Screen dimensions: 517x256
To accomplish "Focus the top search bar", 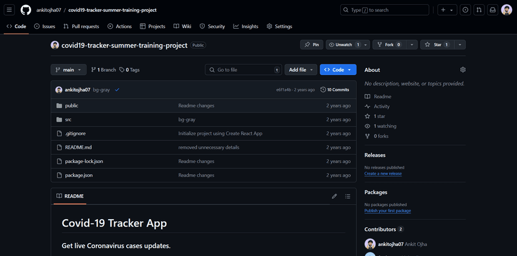I will coord(385,10).
